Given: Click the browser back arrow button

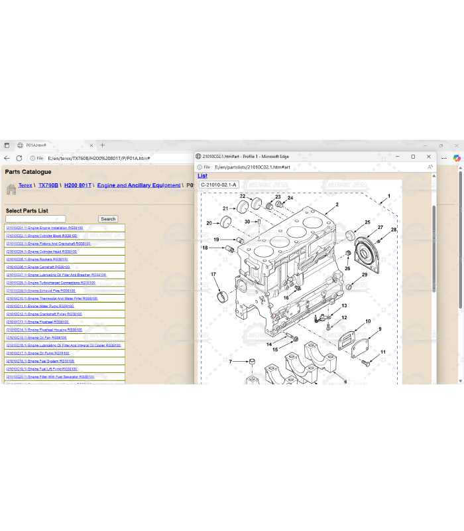Looking at the screenshot, I should 7,158.
